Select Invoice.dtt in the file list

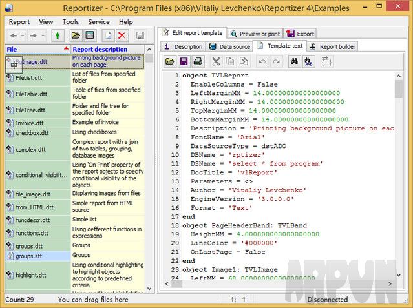pyautogui.click(x=30, y=123)
